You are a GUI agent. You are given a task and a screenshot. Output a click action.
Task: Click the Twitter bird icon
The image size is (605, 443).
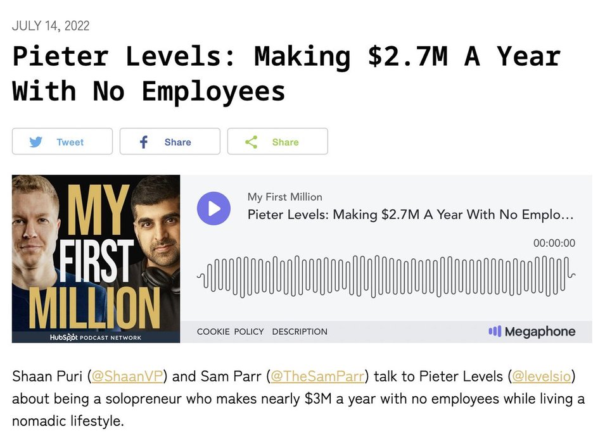[37, 142]
